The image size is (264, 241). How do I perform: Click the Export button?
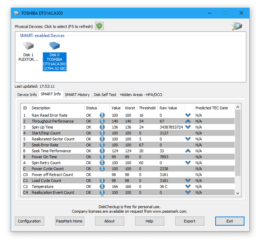[x=189, y=221]
